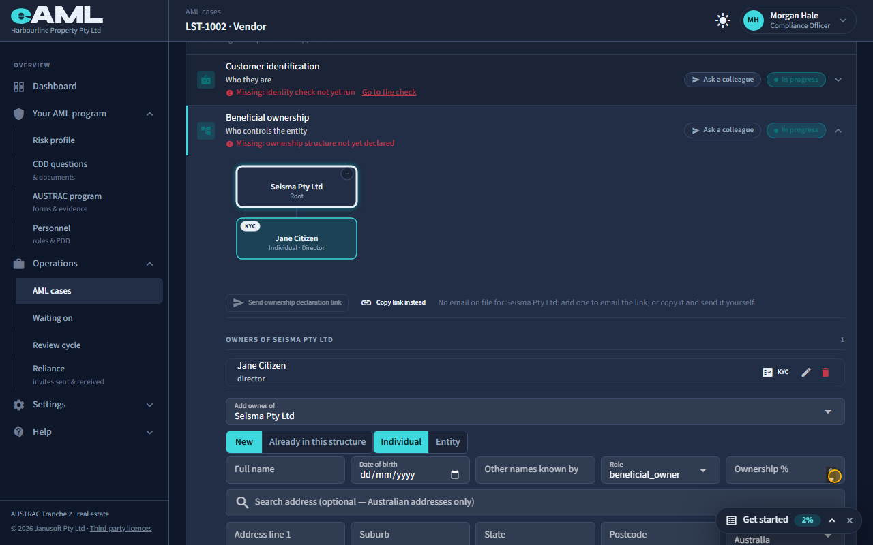Click the Customer identification section icon

click(206, 80)
